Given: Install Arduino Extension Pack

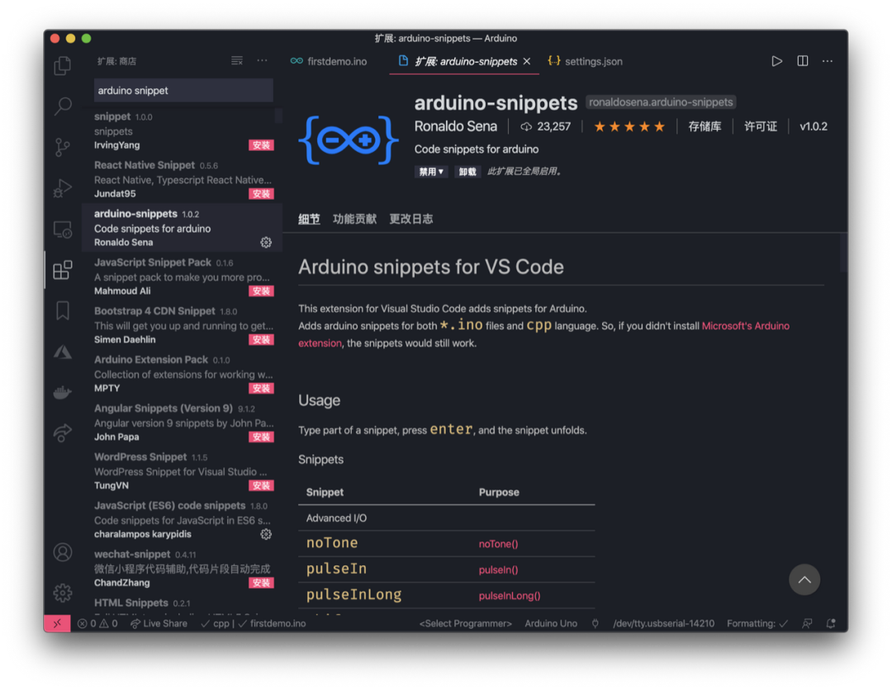Looking at the screenshot, I should coord(261,388).
